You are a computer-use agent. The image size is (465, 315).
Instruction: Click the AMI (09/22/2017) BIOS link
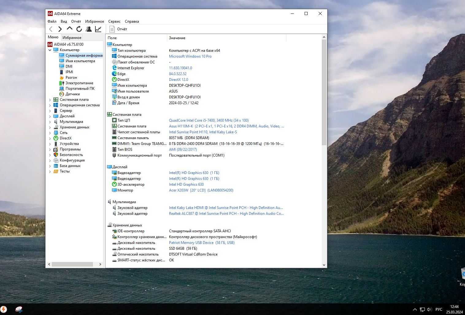tap(183, 150)
